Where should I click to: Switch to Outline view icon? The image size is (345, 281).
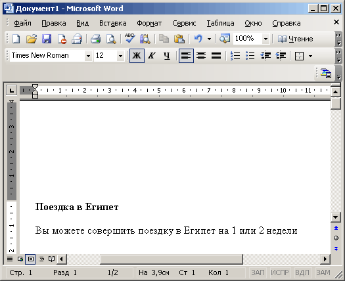(41, 259)
